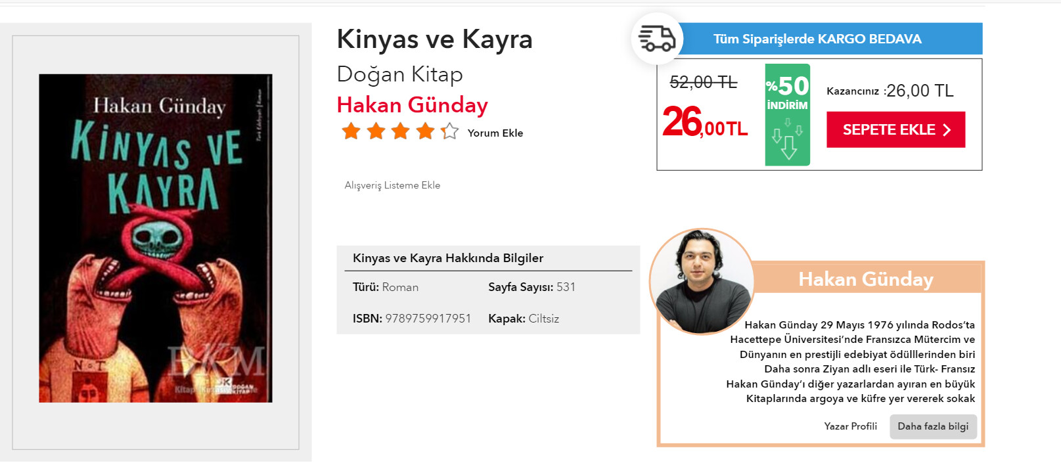Screen dimensions: 1061x471
Task: Open the Yazar Profili link
Action: (x=850, y=426)
